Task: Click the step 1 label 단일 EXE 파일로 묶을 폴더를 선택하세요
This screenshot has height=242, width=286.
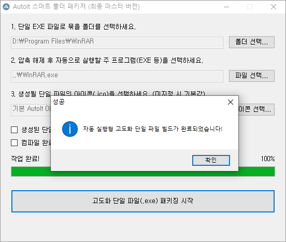Action: (x=74, y=26)
